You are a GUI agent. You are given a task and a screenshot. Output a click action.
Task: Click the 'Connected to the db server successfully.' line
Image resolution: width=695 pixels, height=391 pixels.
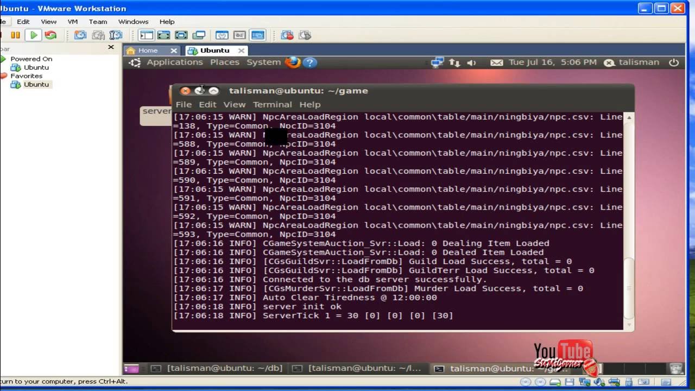(x=330, y=279)
